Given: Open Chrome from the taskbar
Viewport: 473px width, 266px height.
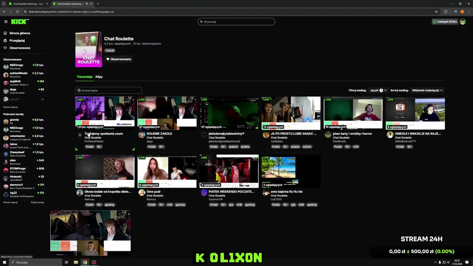Looking at the screenshot, I should 85,262.
